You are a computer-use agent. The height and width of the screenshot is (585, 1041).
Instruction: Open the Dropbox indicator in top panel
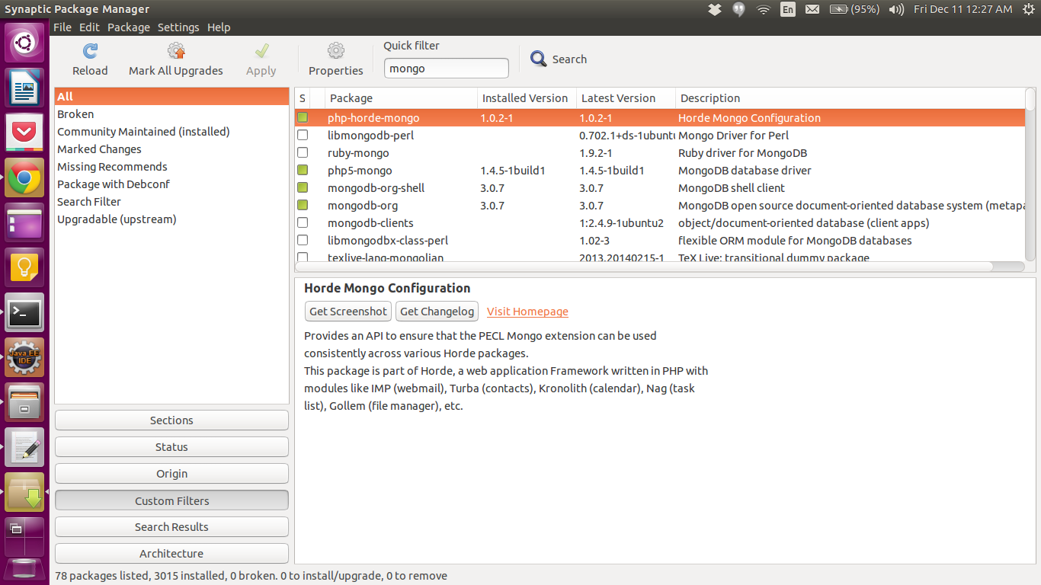coord(714,9)
